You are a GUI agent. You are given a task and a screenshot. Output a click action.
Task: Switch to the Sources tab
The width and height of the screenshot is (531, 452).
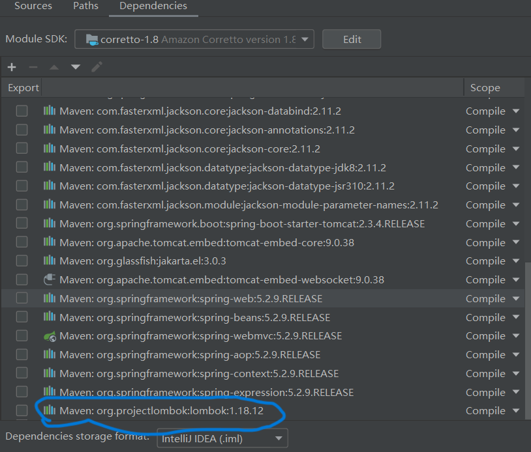33,6
